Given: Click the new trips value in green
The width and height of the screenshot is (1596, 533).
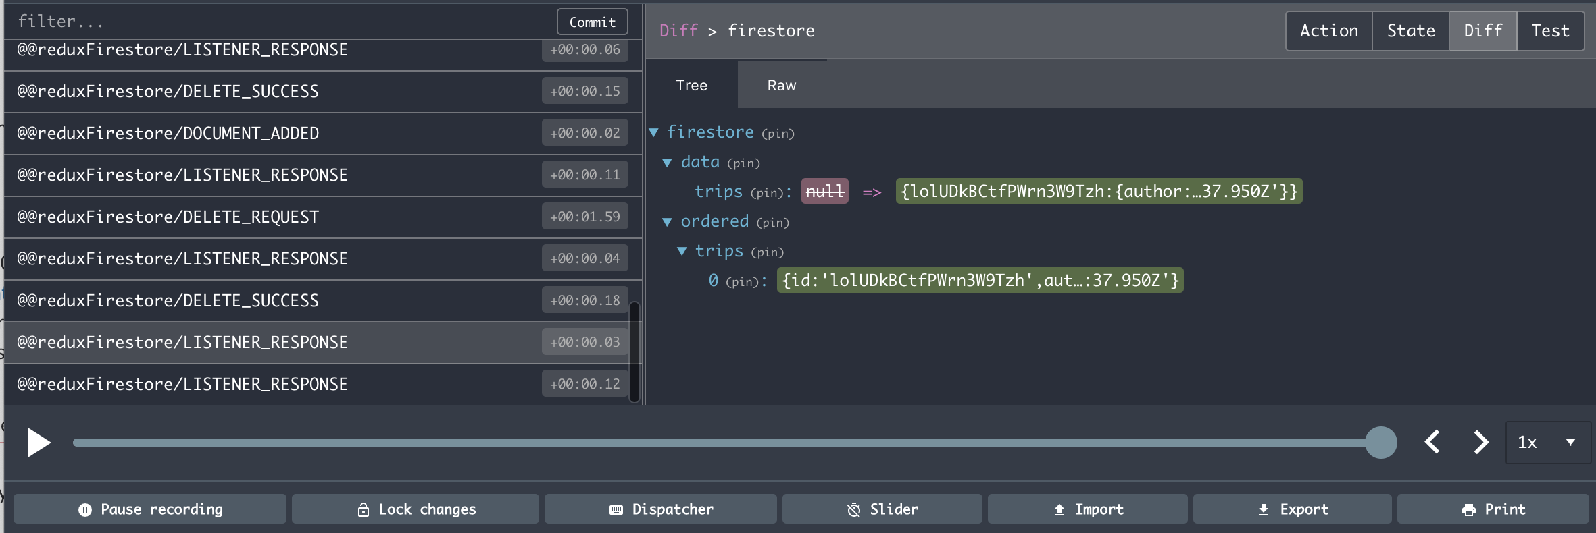Looking at the screenshot, I should 1099,192.
